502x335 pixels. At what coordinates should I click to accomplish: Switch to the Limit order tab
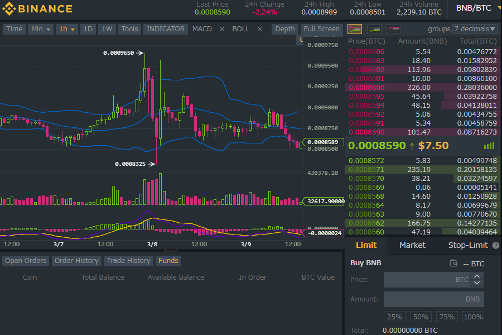tap(366, 245)
